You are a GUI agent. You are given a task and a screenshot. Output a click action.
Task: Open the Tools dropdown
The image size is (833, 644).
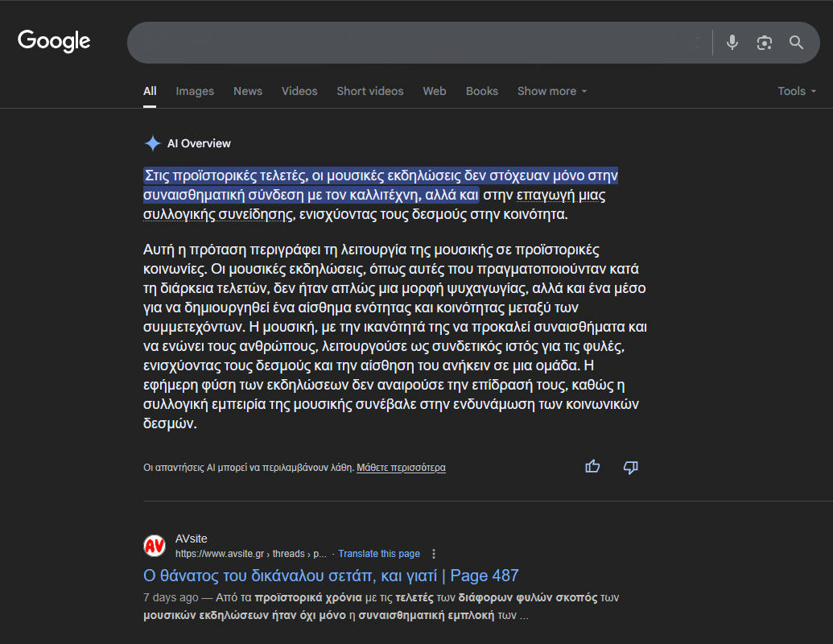pos(797,91)
